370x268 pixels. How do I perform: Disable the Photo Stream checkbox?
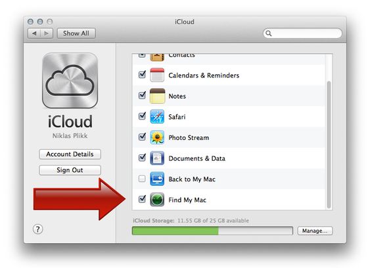(x=142, y=137)
